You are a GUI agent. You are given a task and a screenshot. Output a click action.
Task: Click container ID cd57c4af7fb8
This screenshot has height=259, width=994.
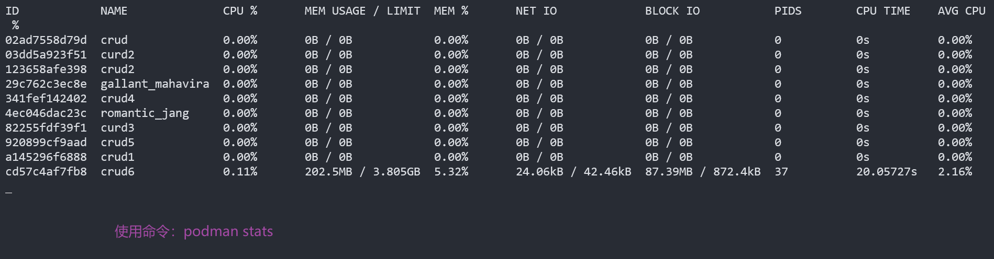click(x=46, y=172)
